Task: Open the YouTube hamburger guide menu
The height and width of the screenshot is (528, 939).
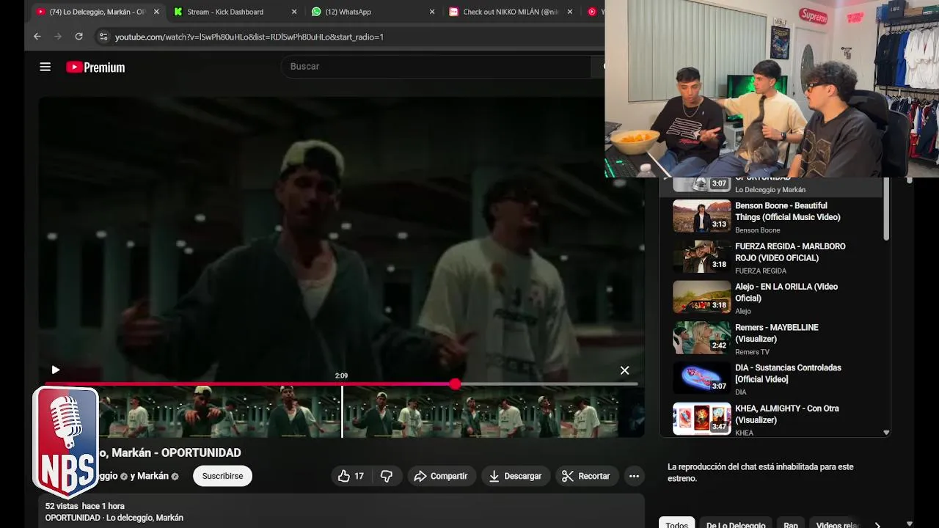Action: [x=45, y=67]
